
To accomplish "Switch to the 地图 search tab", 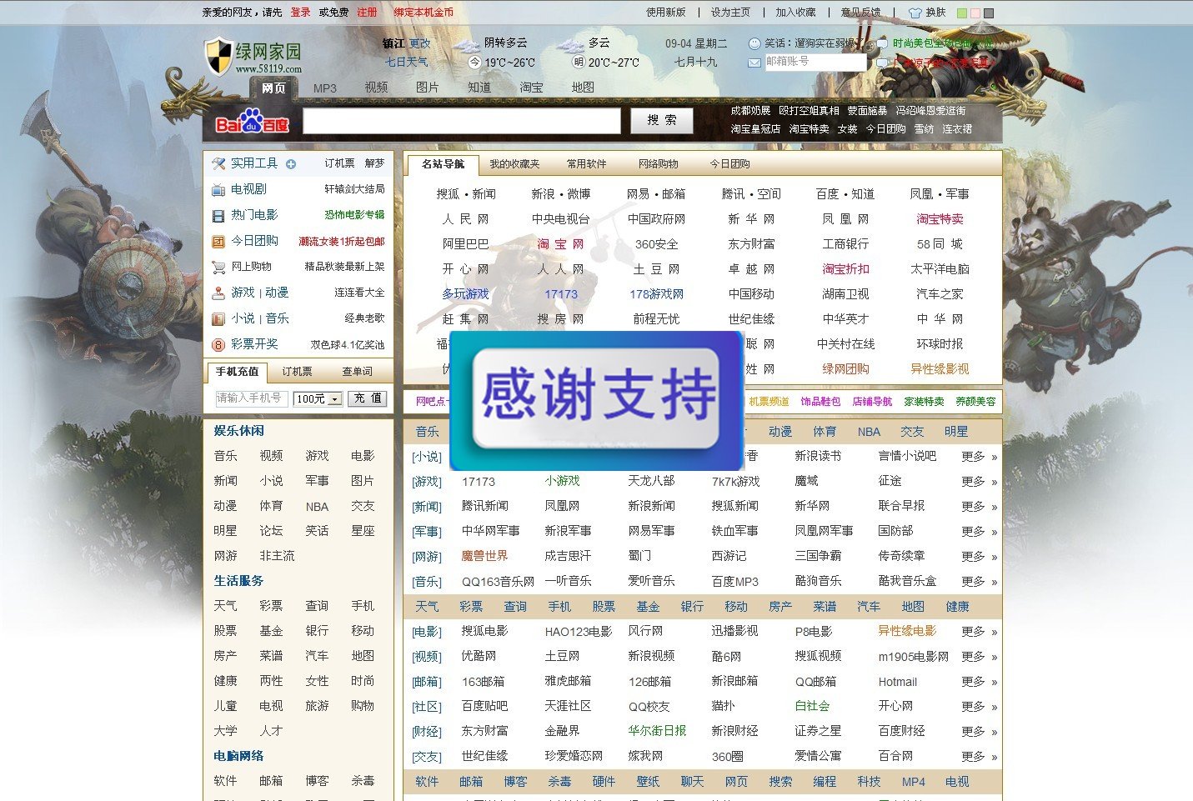I will click(583, 88).
